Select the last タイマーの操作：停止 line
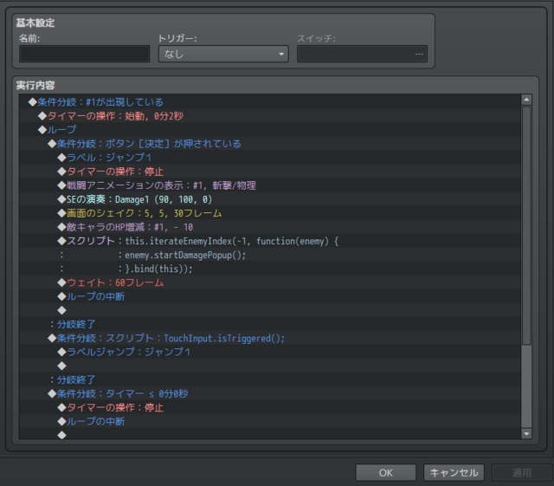The image size is (554, 486). tap(270, 407)
